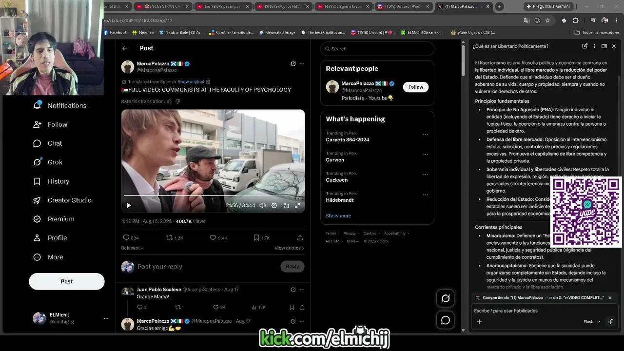Follow MarcoPalazzo in Relevant people

416,87
